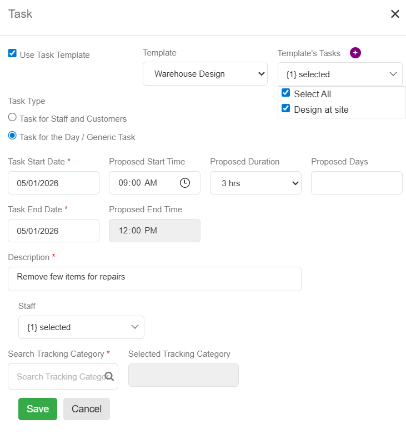Click into the Description text field
This screenshot has height=439, width=406.
pos(154,278)
